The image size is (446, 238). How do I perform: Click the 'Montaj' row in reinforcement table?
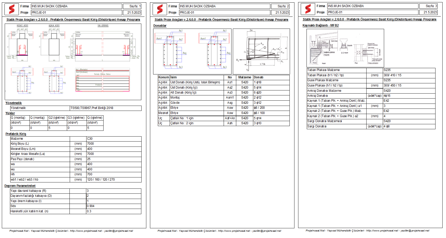click(224, 98)
